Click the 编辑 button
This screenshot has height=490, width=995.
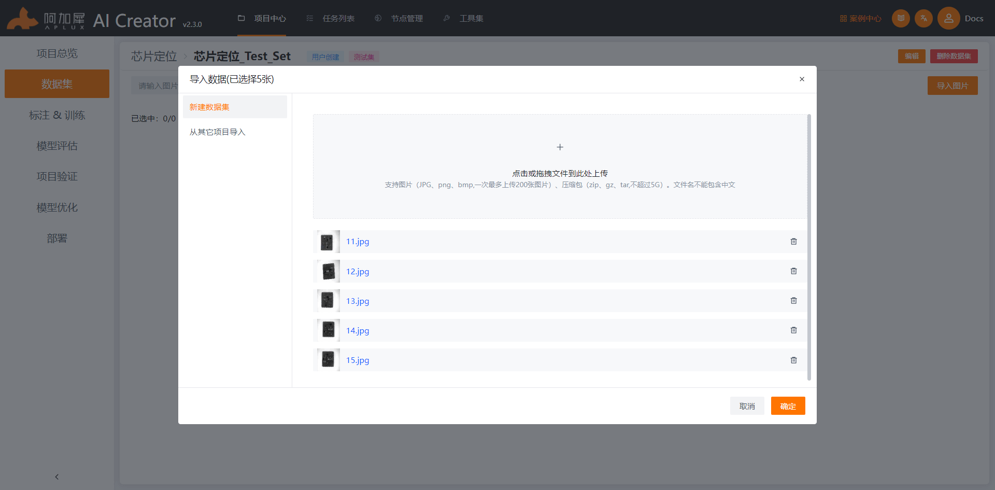912,56
